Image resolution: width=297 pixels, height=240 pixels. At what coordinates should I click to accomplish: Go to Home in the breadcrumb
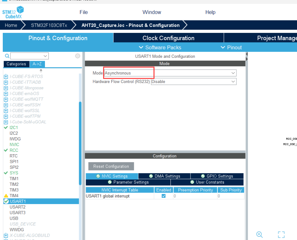pos(11,25)
